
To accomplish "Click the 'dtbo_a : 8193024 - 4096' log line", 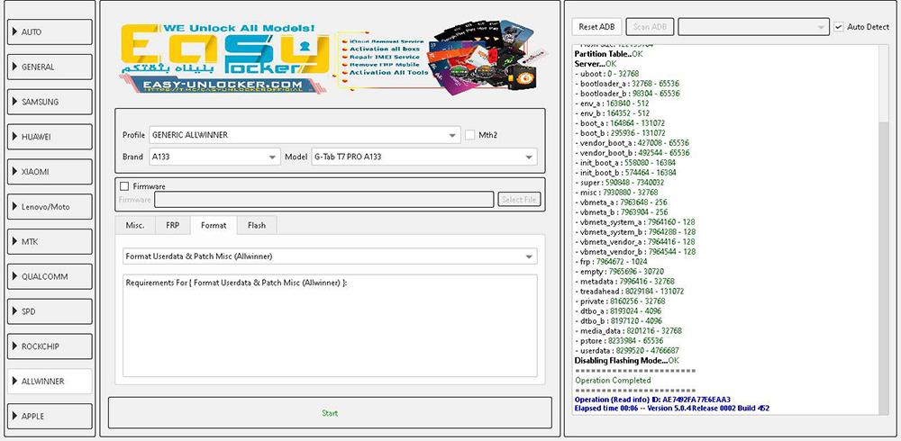I will [x=618, y=311].
